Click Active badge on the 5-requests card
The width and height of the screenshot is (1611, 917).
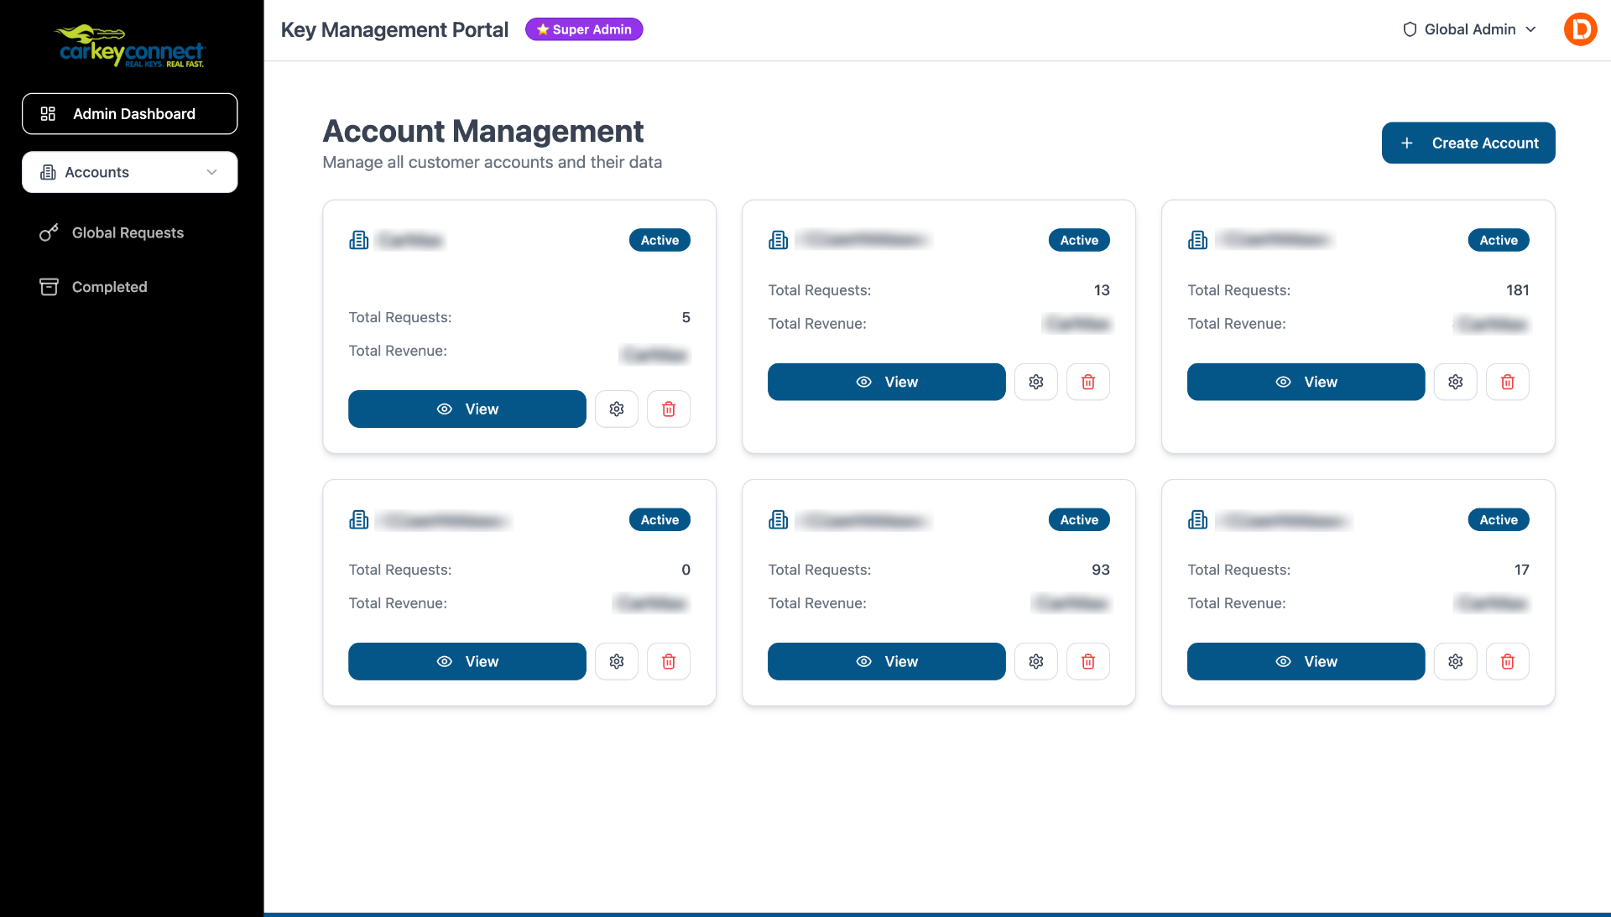(x=660, y=240)
